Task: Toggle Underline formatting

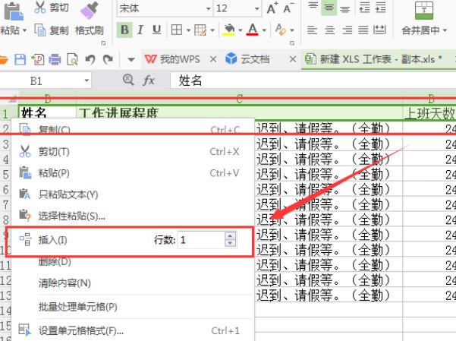Action: (x=157, y=30)
